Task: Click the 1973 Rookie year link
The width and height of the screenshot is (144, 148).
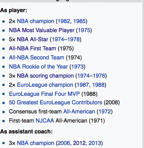Action: (77, 67)
